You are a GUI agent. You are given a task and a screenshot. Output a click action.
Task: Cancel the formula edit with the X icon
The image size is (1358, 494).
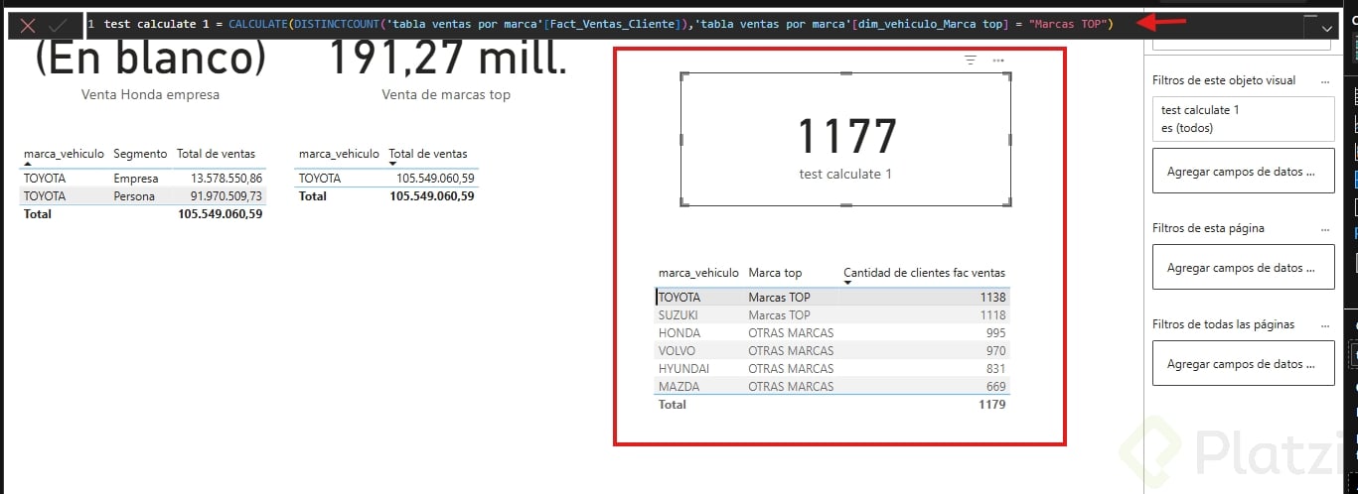tap(28, 26)
